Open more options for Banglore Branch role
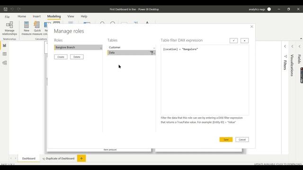 click(101, 48)
